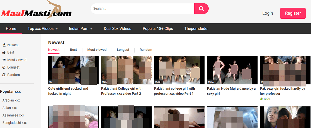Go to the Home menu item

(x=11, y=29)
